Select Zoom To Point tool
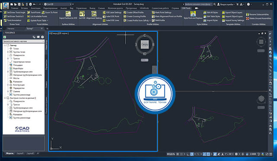Image resolution: width=277 pixels, height=161 pixels. point(50,13)
